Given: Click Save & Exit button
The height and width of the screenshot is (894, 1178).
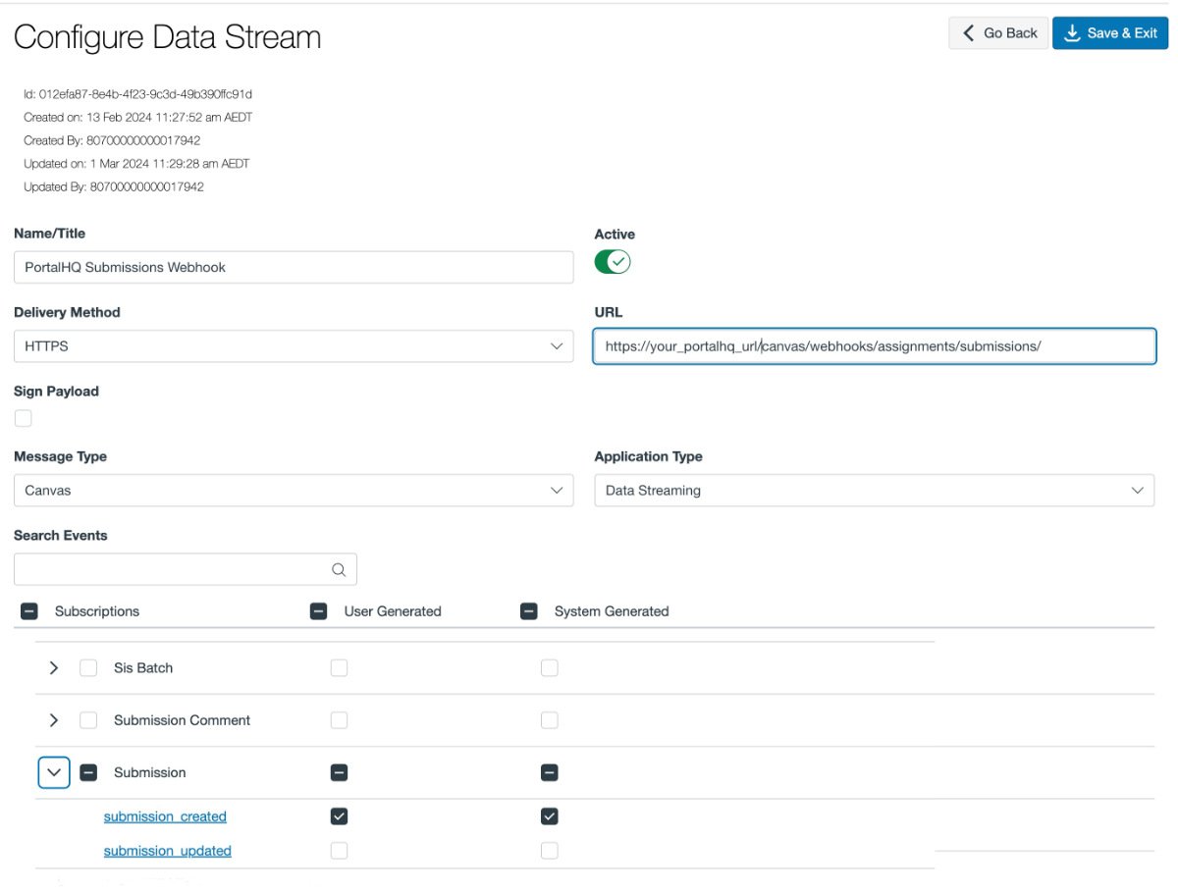Looking at the screenshot, I should point(1110,33).
